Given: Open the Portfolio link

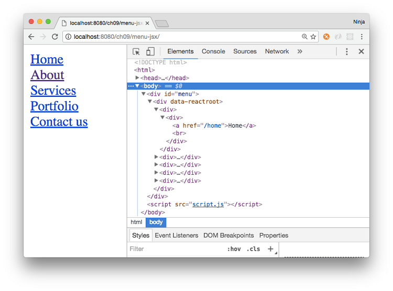Looking at the screenshot, I should point(54,106).
